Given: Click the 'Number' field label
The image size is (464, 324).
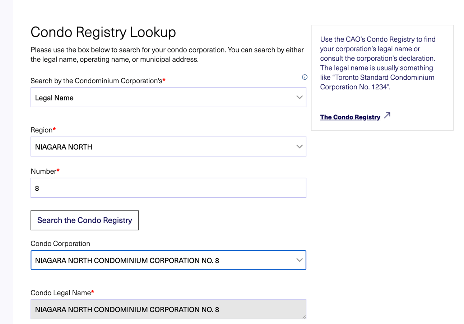Looking at the screenshot, I should click(x=45, y=171).
